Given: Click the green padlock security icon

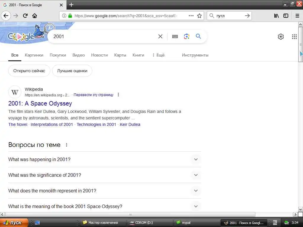Looking at the screenshot, I should point(70,16).
